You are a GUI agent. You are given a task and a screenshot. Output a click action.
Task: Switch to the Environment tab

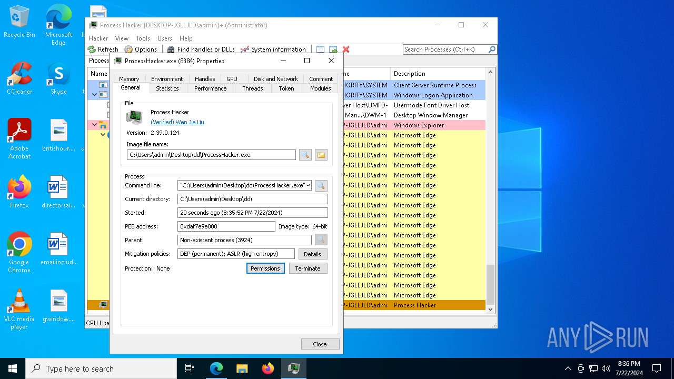pos(167,79)
